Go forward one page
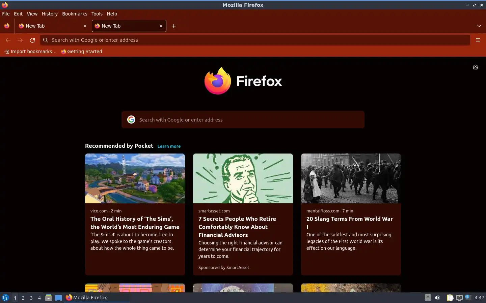Screen dimensions: 486x303 20,40
